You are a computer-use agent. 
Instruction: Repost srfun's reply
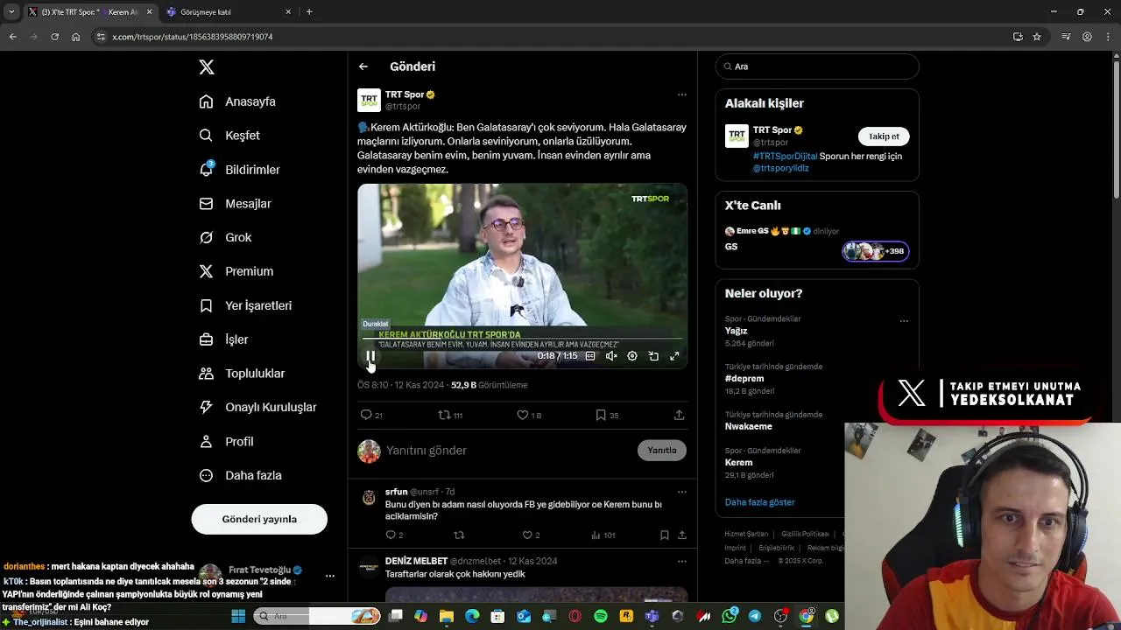point(459,535)
